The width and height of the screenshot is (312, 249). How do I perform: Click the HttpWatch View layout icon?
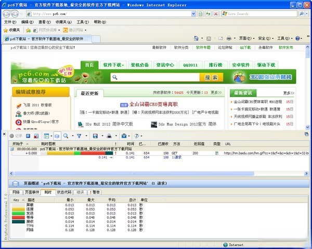(x=46, y=136)
